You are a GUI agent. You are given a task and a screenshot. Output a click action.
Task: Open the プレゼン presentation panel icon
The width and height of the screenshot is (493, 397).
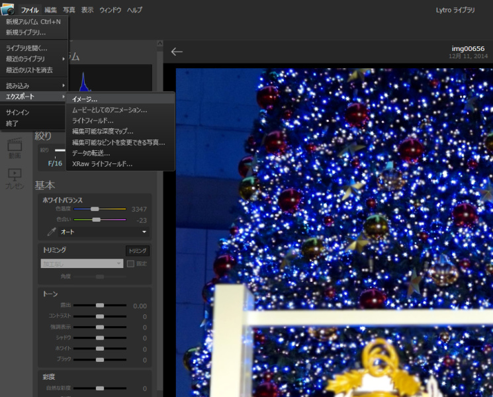point(15,179)
